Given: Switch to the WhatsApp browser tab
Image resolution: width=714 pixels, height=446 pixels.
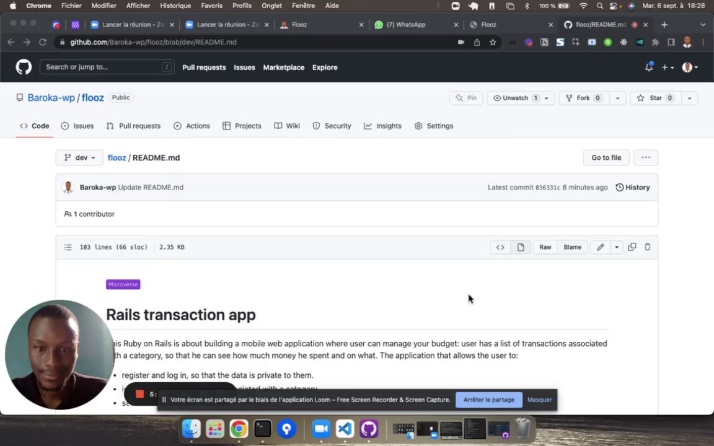Looking at the screenshot, I should [416, 25].
